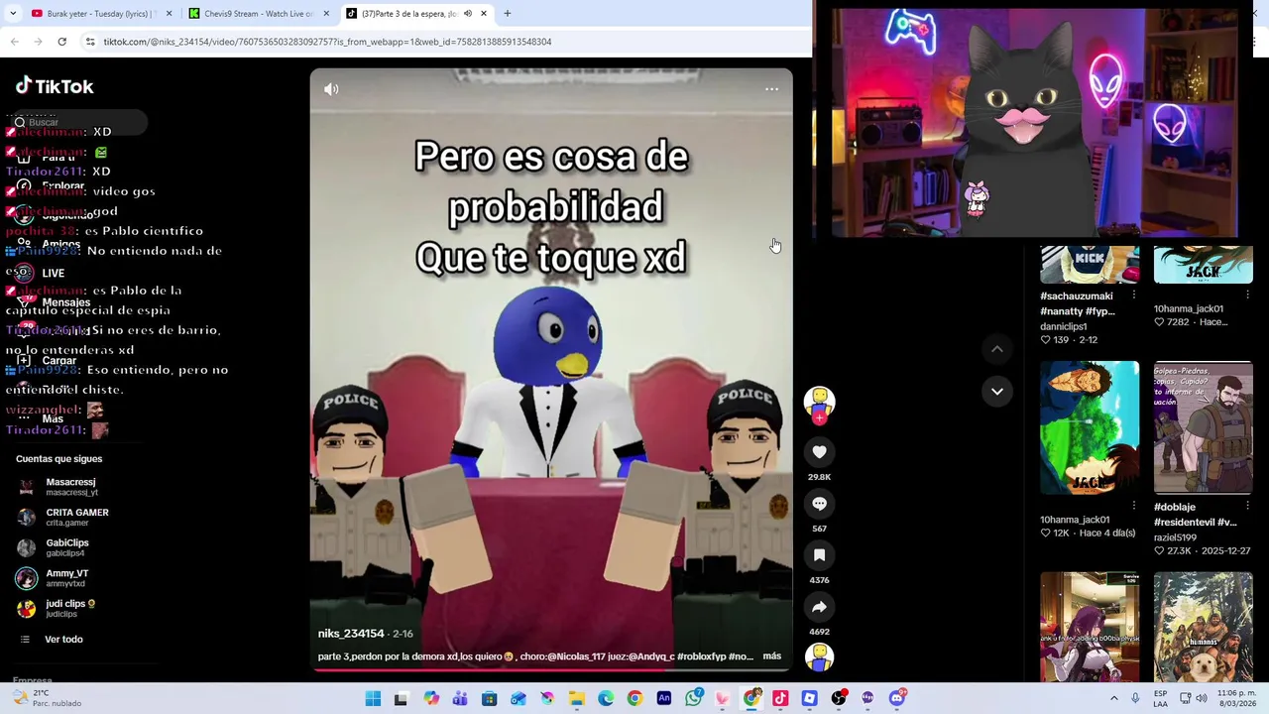
Task: Mute the TikTok tab audio icon
Action: pyautogui.click(x=467, y=14)
